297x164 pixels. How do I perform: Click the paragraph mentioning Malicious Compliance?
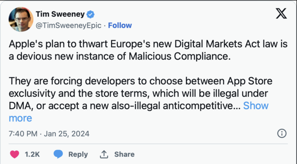pos(148,50)
